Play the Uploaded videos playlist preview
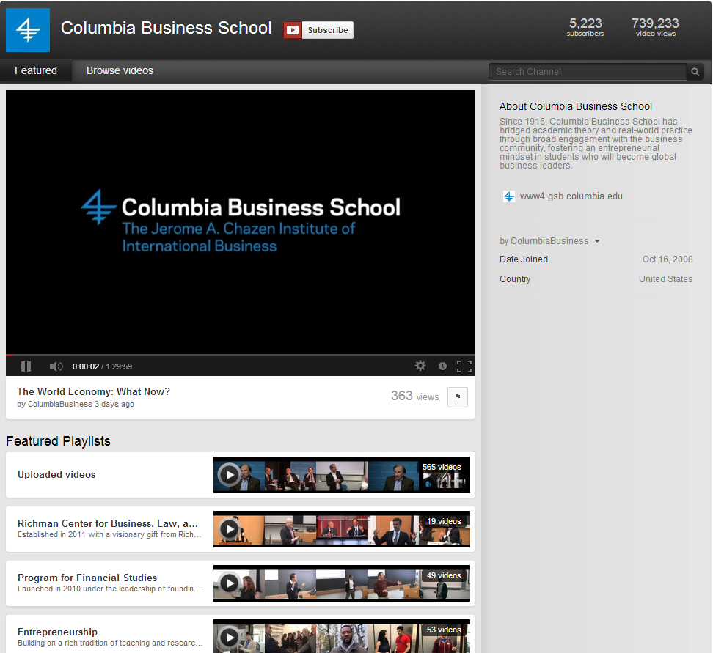This screenshot has width=713, height=653. click(230, 475)
